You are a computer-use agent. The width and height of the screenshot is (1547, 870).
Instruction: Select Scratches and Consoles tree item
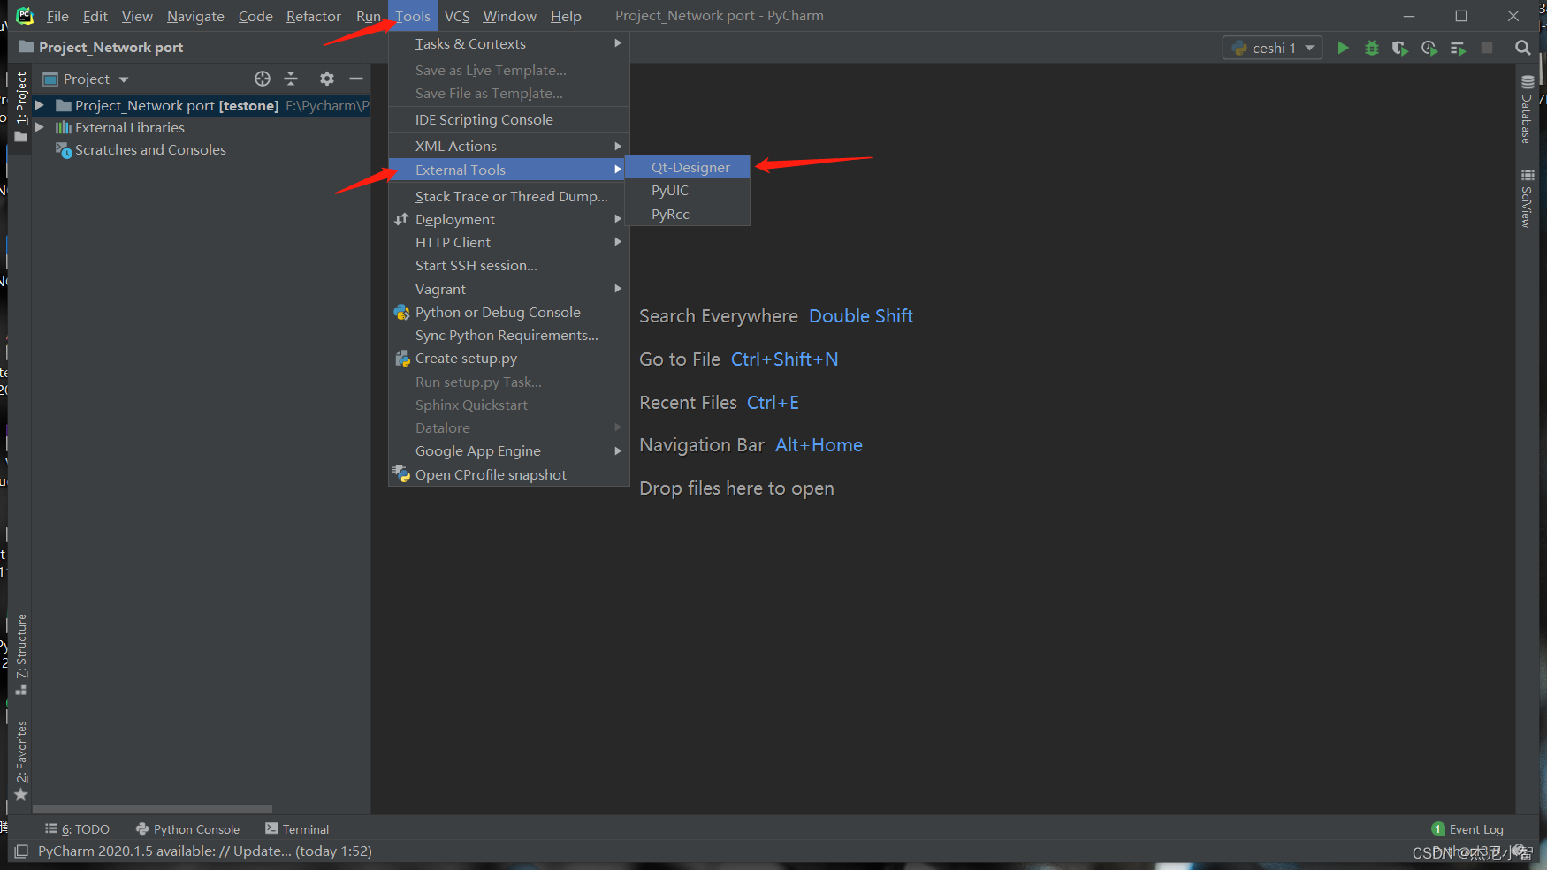pos(150,149)
